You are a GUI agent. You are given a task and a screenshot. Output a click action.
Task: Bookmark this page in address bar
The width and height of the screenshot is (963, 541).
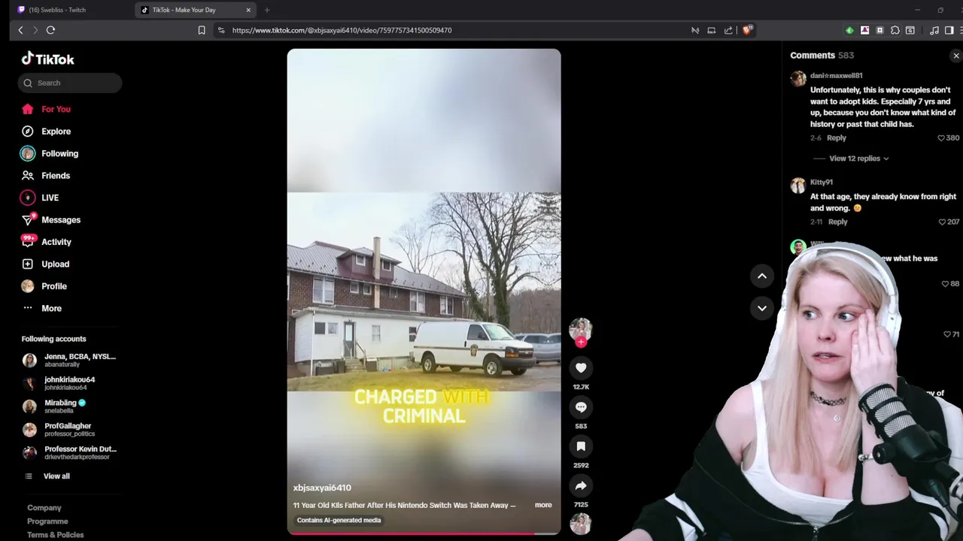pyautogui.click(x=202, y=30)
